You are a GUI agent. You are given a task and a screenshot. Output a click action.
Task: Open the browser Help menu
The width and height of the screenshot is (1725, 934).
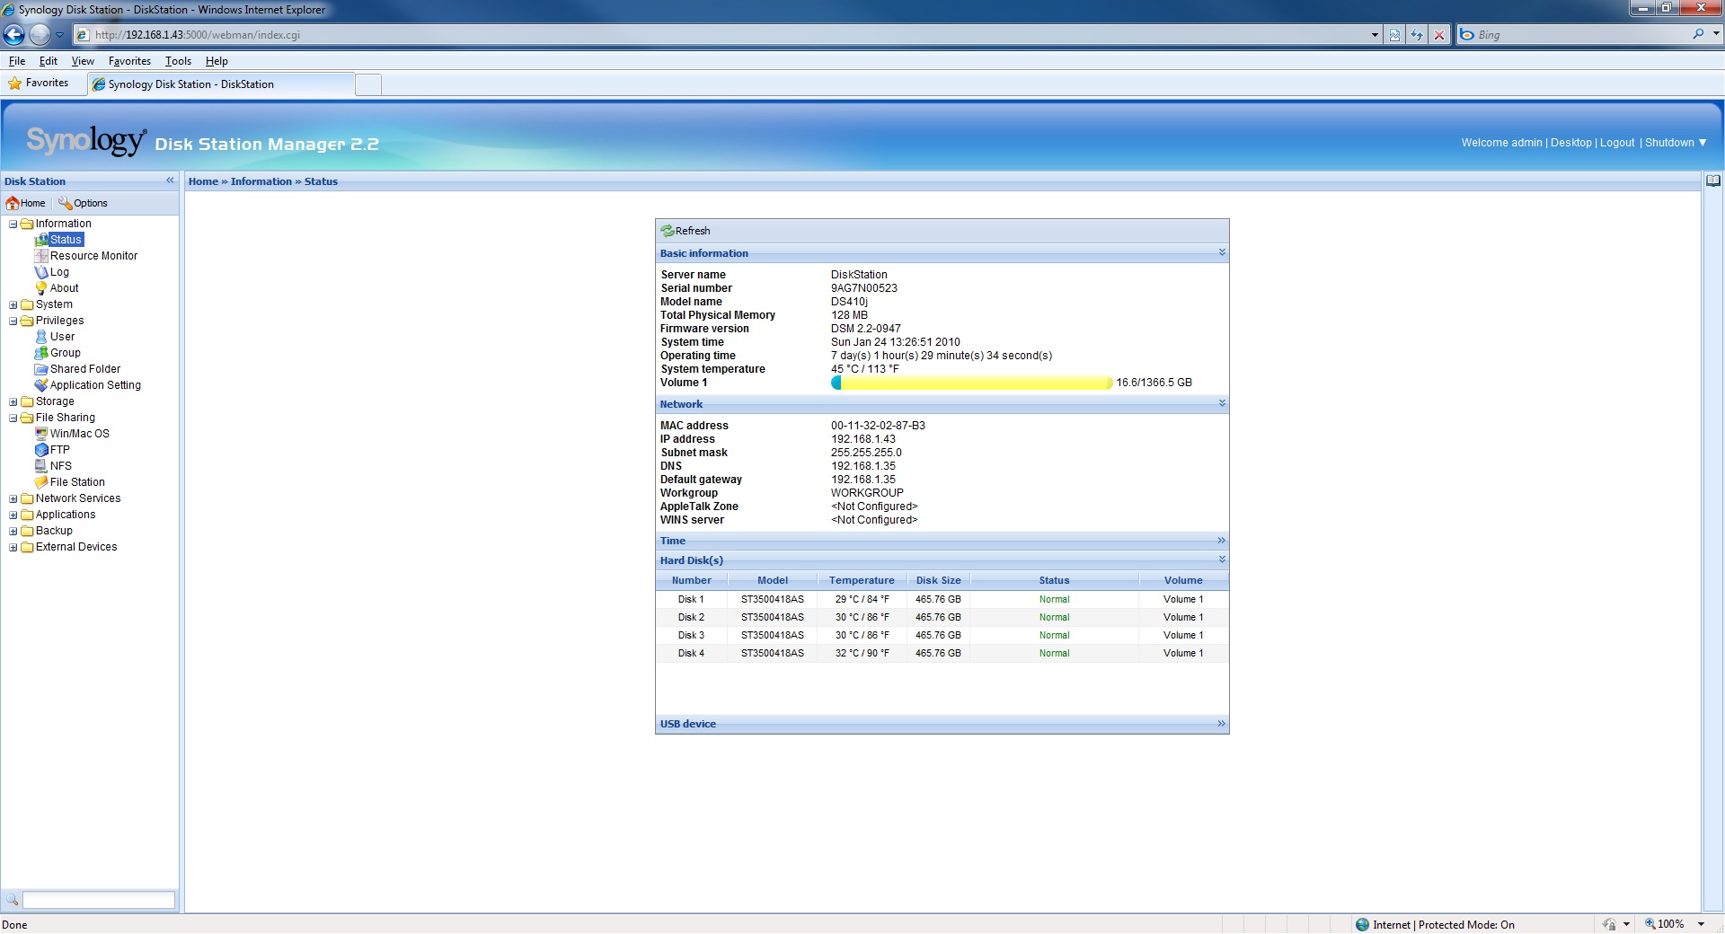217,61
